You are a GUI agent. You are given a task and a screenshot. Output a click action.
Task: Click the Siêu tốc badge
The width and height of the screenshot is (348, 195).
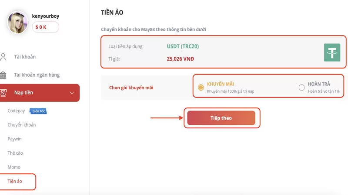39,111
